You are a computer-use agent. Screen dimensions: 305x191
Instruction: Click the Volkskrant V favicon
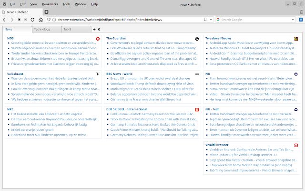point(98,74)
